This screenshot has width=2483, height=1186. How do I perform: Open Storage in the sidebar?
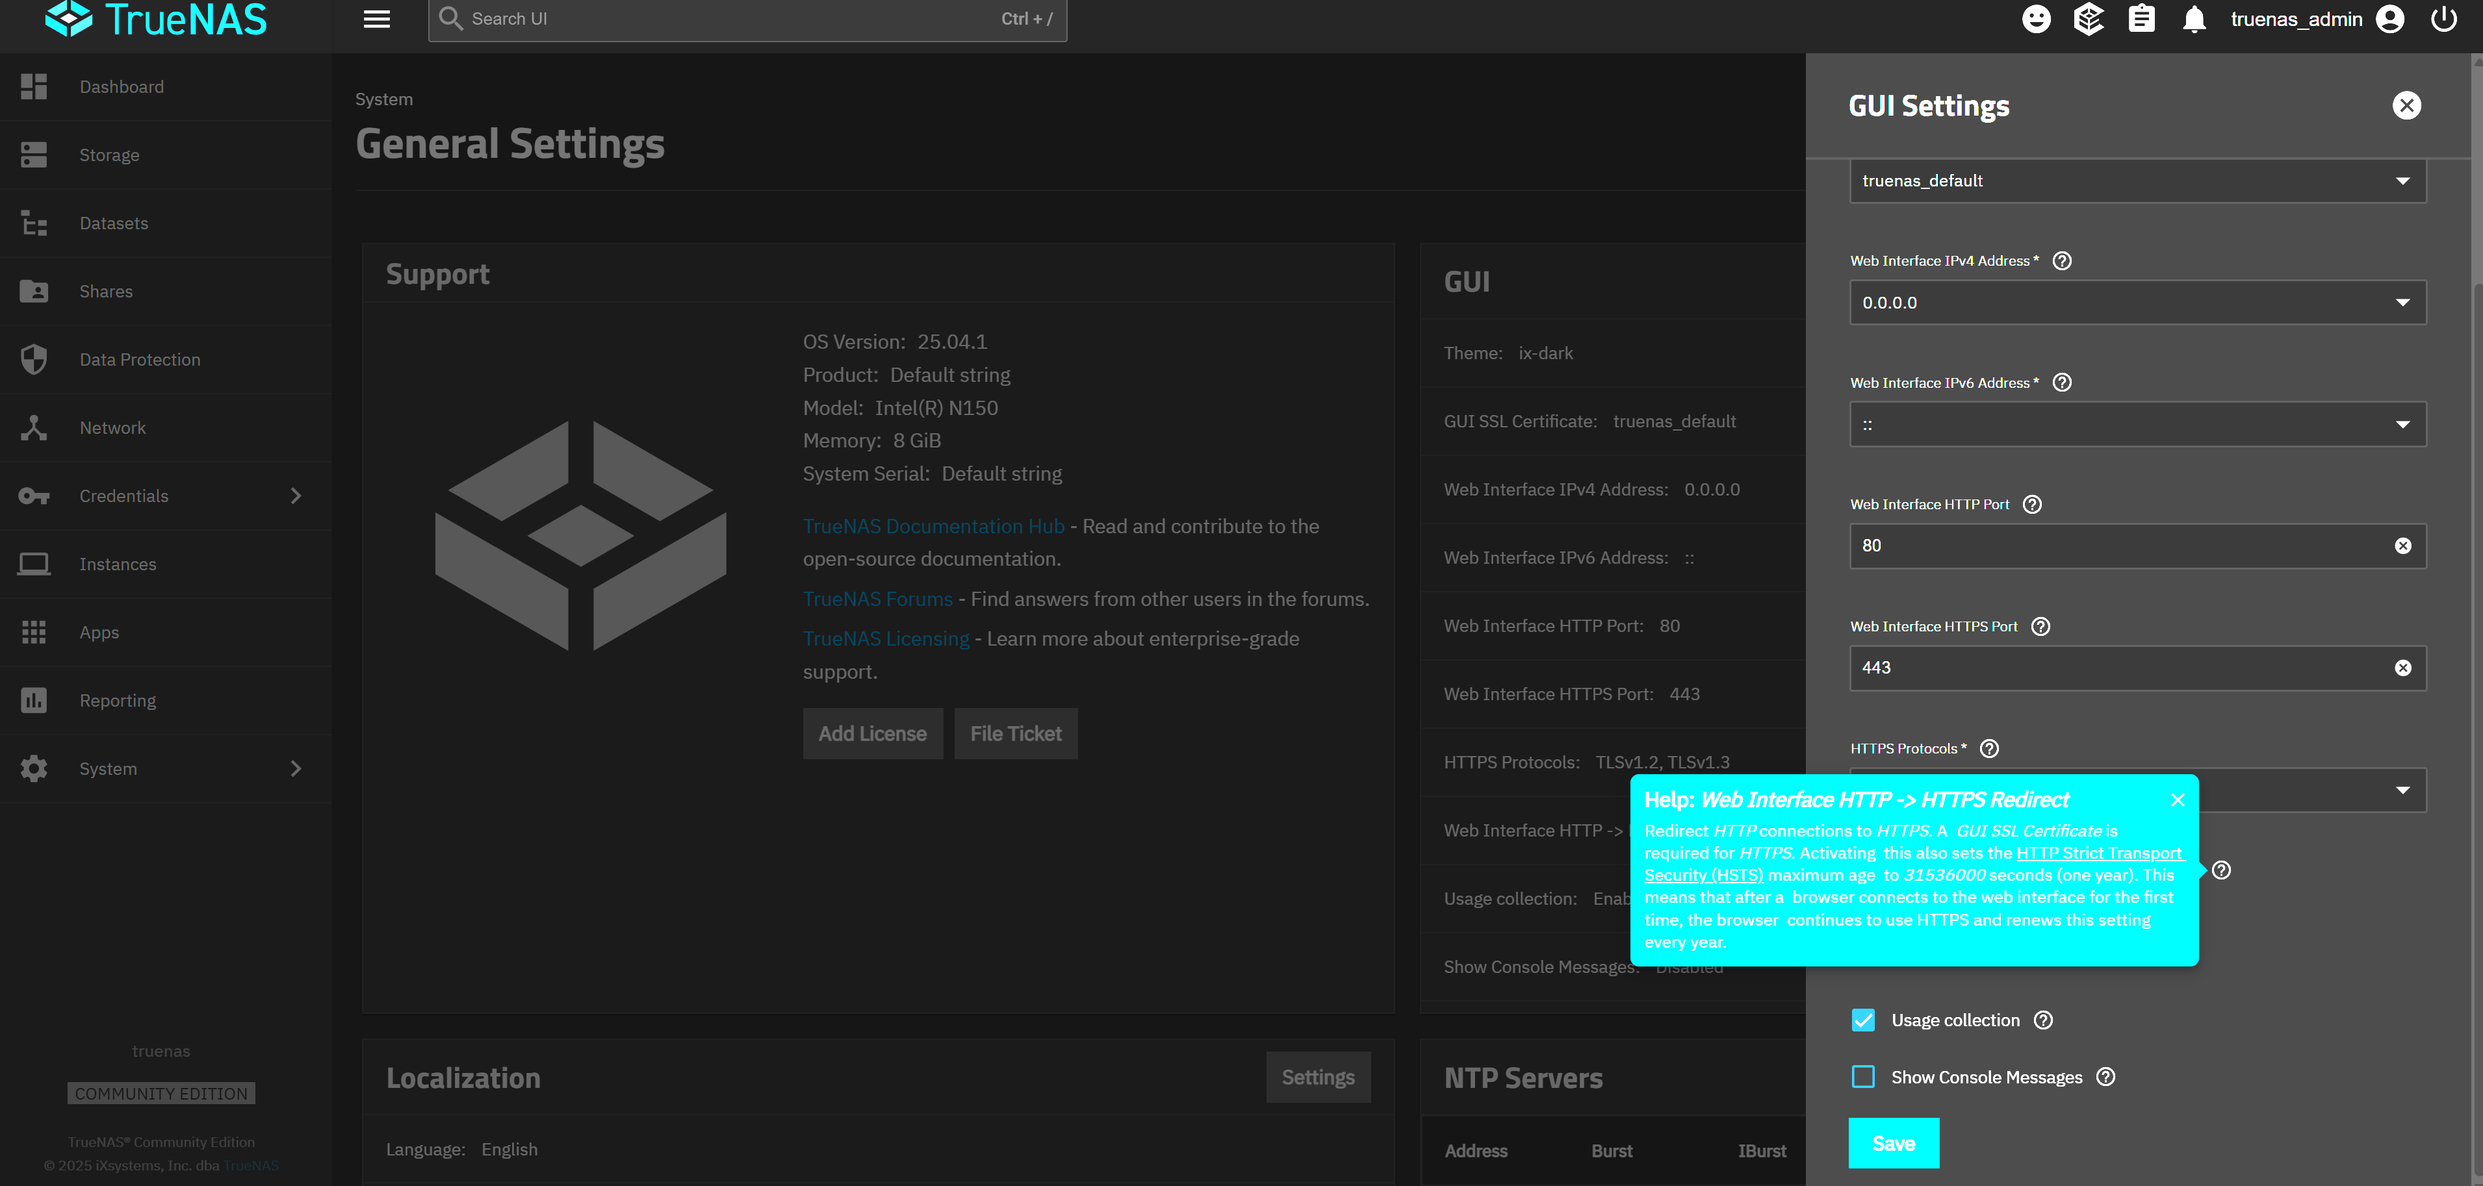pos(109,155)
